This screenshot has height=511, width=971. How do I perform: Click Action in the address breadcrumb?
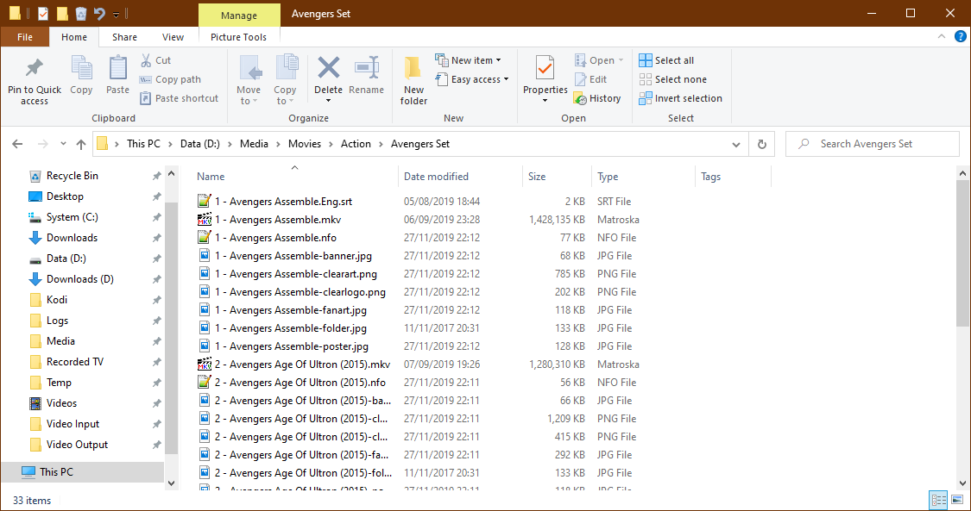point(356,144)
